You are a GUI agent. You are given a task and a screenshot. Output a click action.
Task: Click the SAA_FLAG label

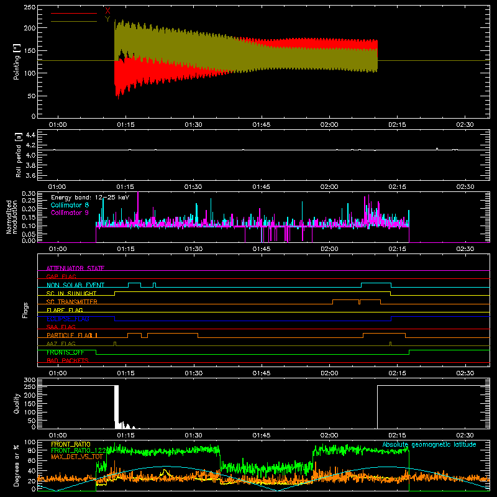(61, 327)
